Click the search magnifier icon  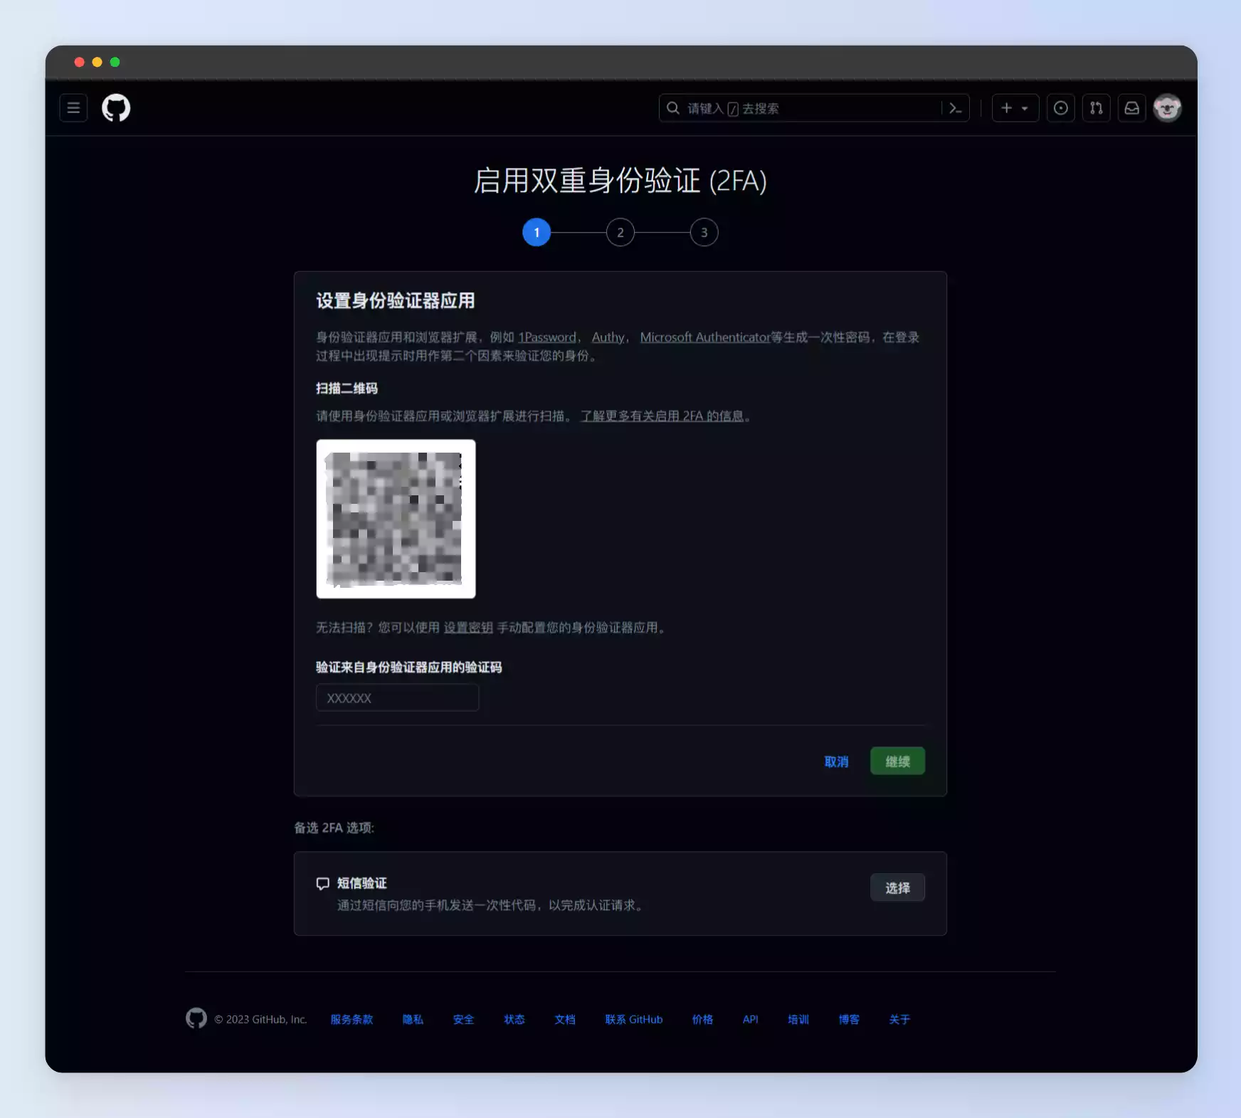click(672, 108)
